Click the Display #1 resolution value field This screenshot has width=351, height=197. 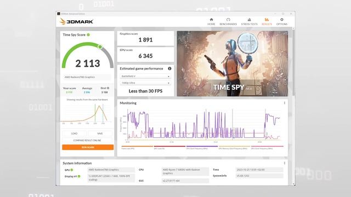[x=111, y=178]
